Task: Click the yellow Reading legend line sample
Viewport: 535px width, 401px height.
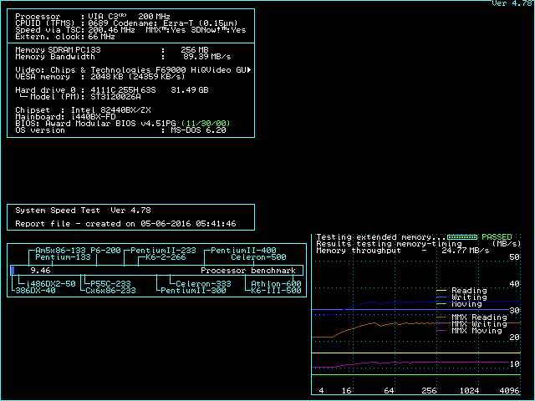Action: pyautogui.click(x=441, y=291)
